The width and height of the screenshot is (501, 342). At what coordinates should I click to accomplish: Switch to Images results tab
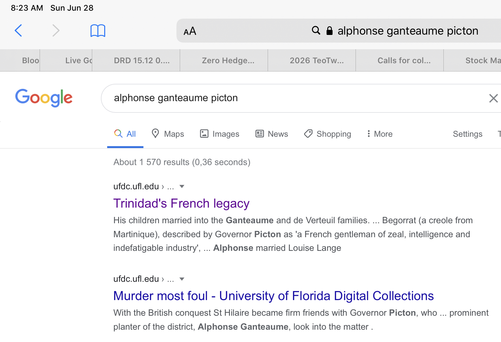(x=220, y=134)
